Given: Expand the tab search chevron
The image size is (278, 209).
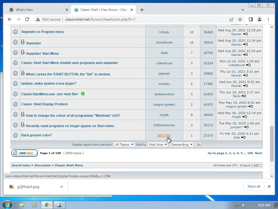Looking at the screenshot, I should pos(242,10).
